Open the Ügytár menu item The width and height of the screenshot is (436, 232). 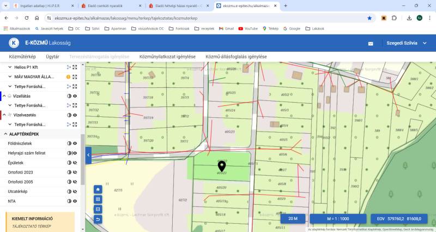coord(52,57)
